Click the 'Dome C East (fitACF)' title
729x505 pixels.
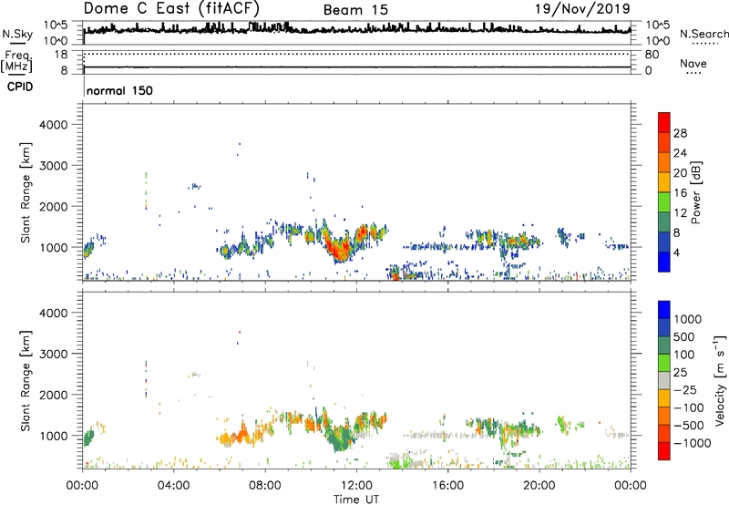tap(171, 9)
